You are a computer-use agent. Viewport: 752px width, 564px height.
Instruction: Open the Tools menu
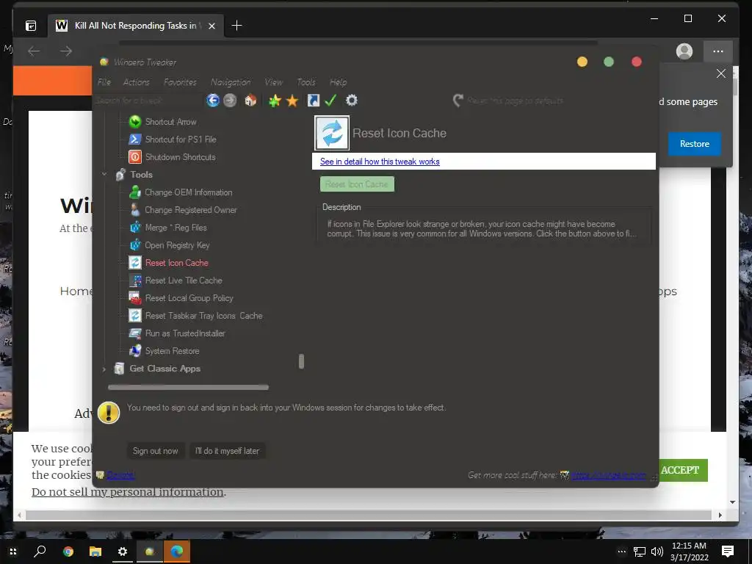click(306, 82)
